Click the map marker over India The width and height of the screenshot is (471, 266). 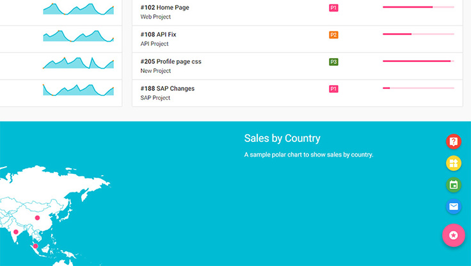click(16, 232)
